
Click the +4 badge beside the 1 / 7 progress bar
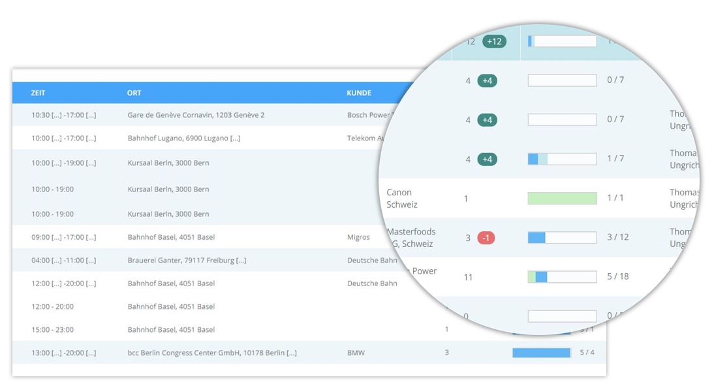pos(487,159)
